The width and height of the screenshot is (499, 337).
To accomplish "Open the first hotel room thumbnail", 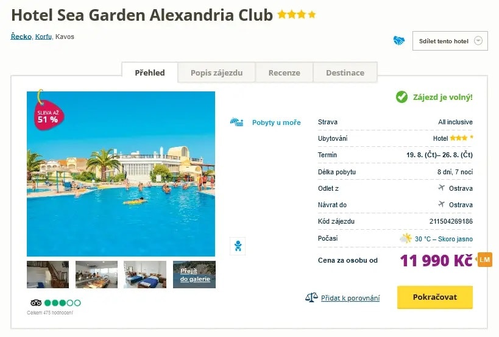I will click(x=48, y=274).
